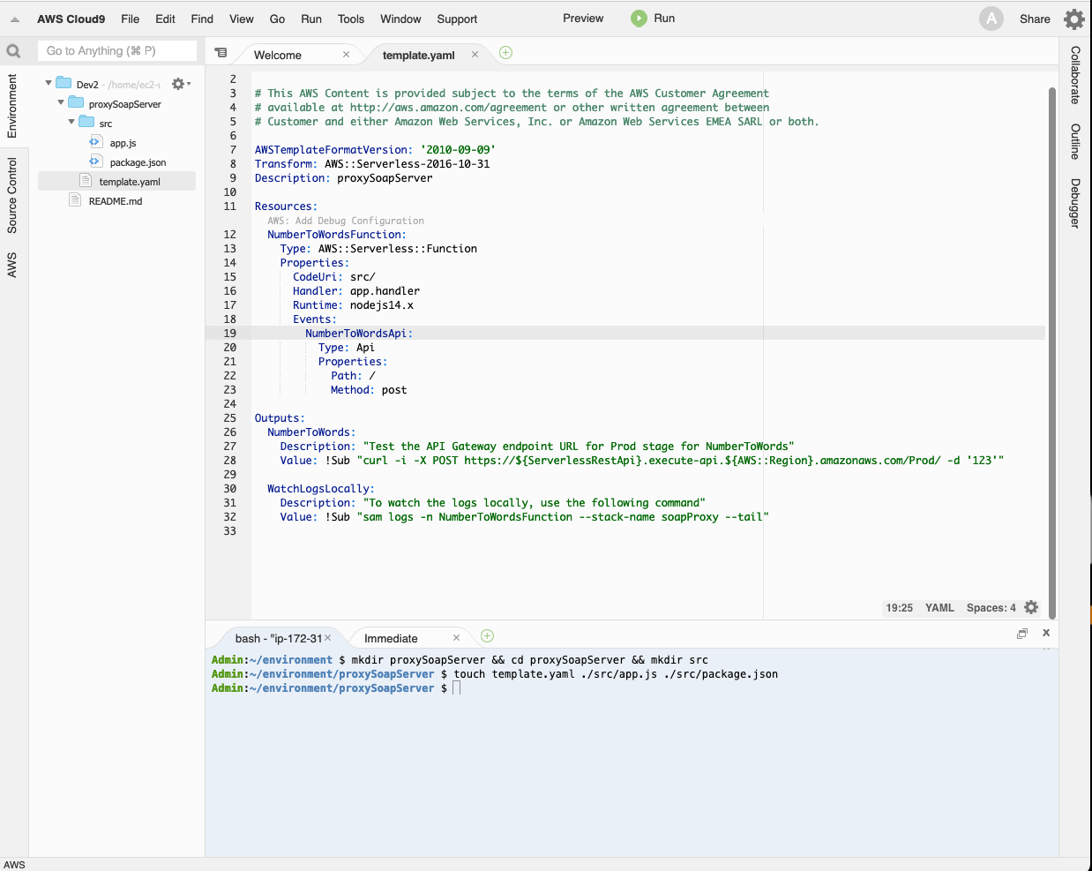This screenshot has width=1092, height=871.
Task: Open new terminal tab with plus icon
Action: pyautogui.click(x=487, y=636)
